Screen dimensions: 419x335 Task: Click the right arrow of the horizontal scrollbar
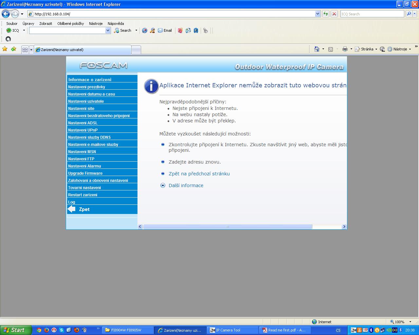[344, 227]
